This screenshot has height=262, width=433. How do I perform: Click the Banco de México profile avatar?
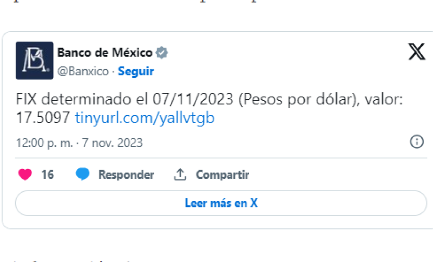[x=35, y=61]
